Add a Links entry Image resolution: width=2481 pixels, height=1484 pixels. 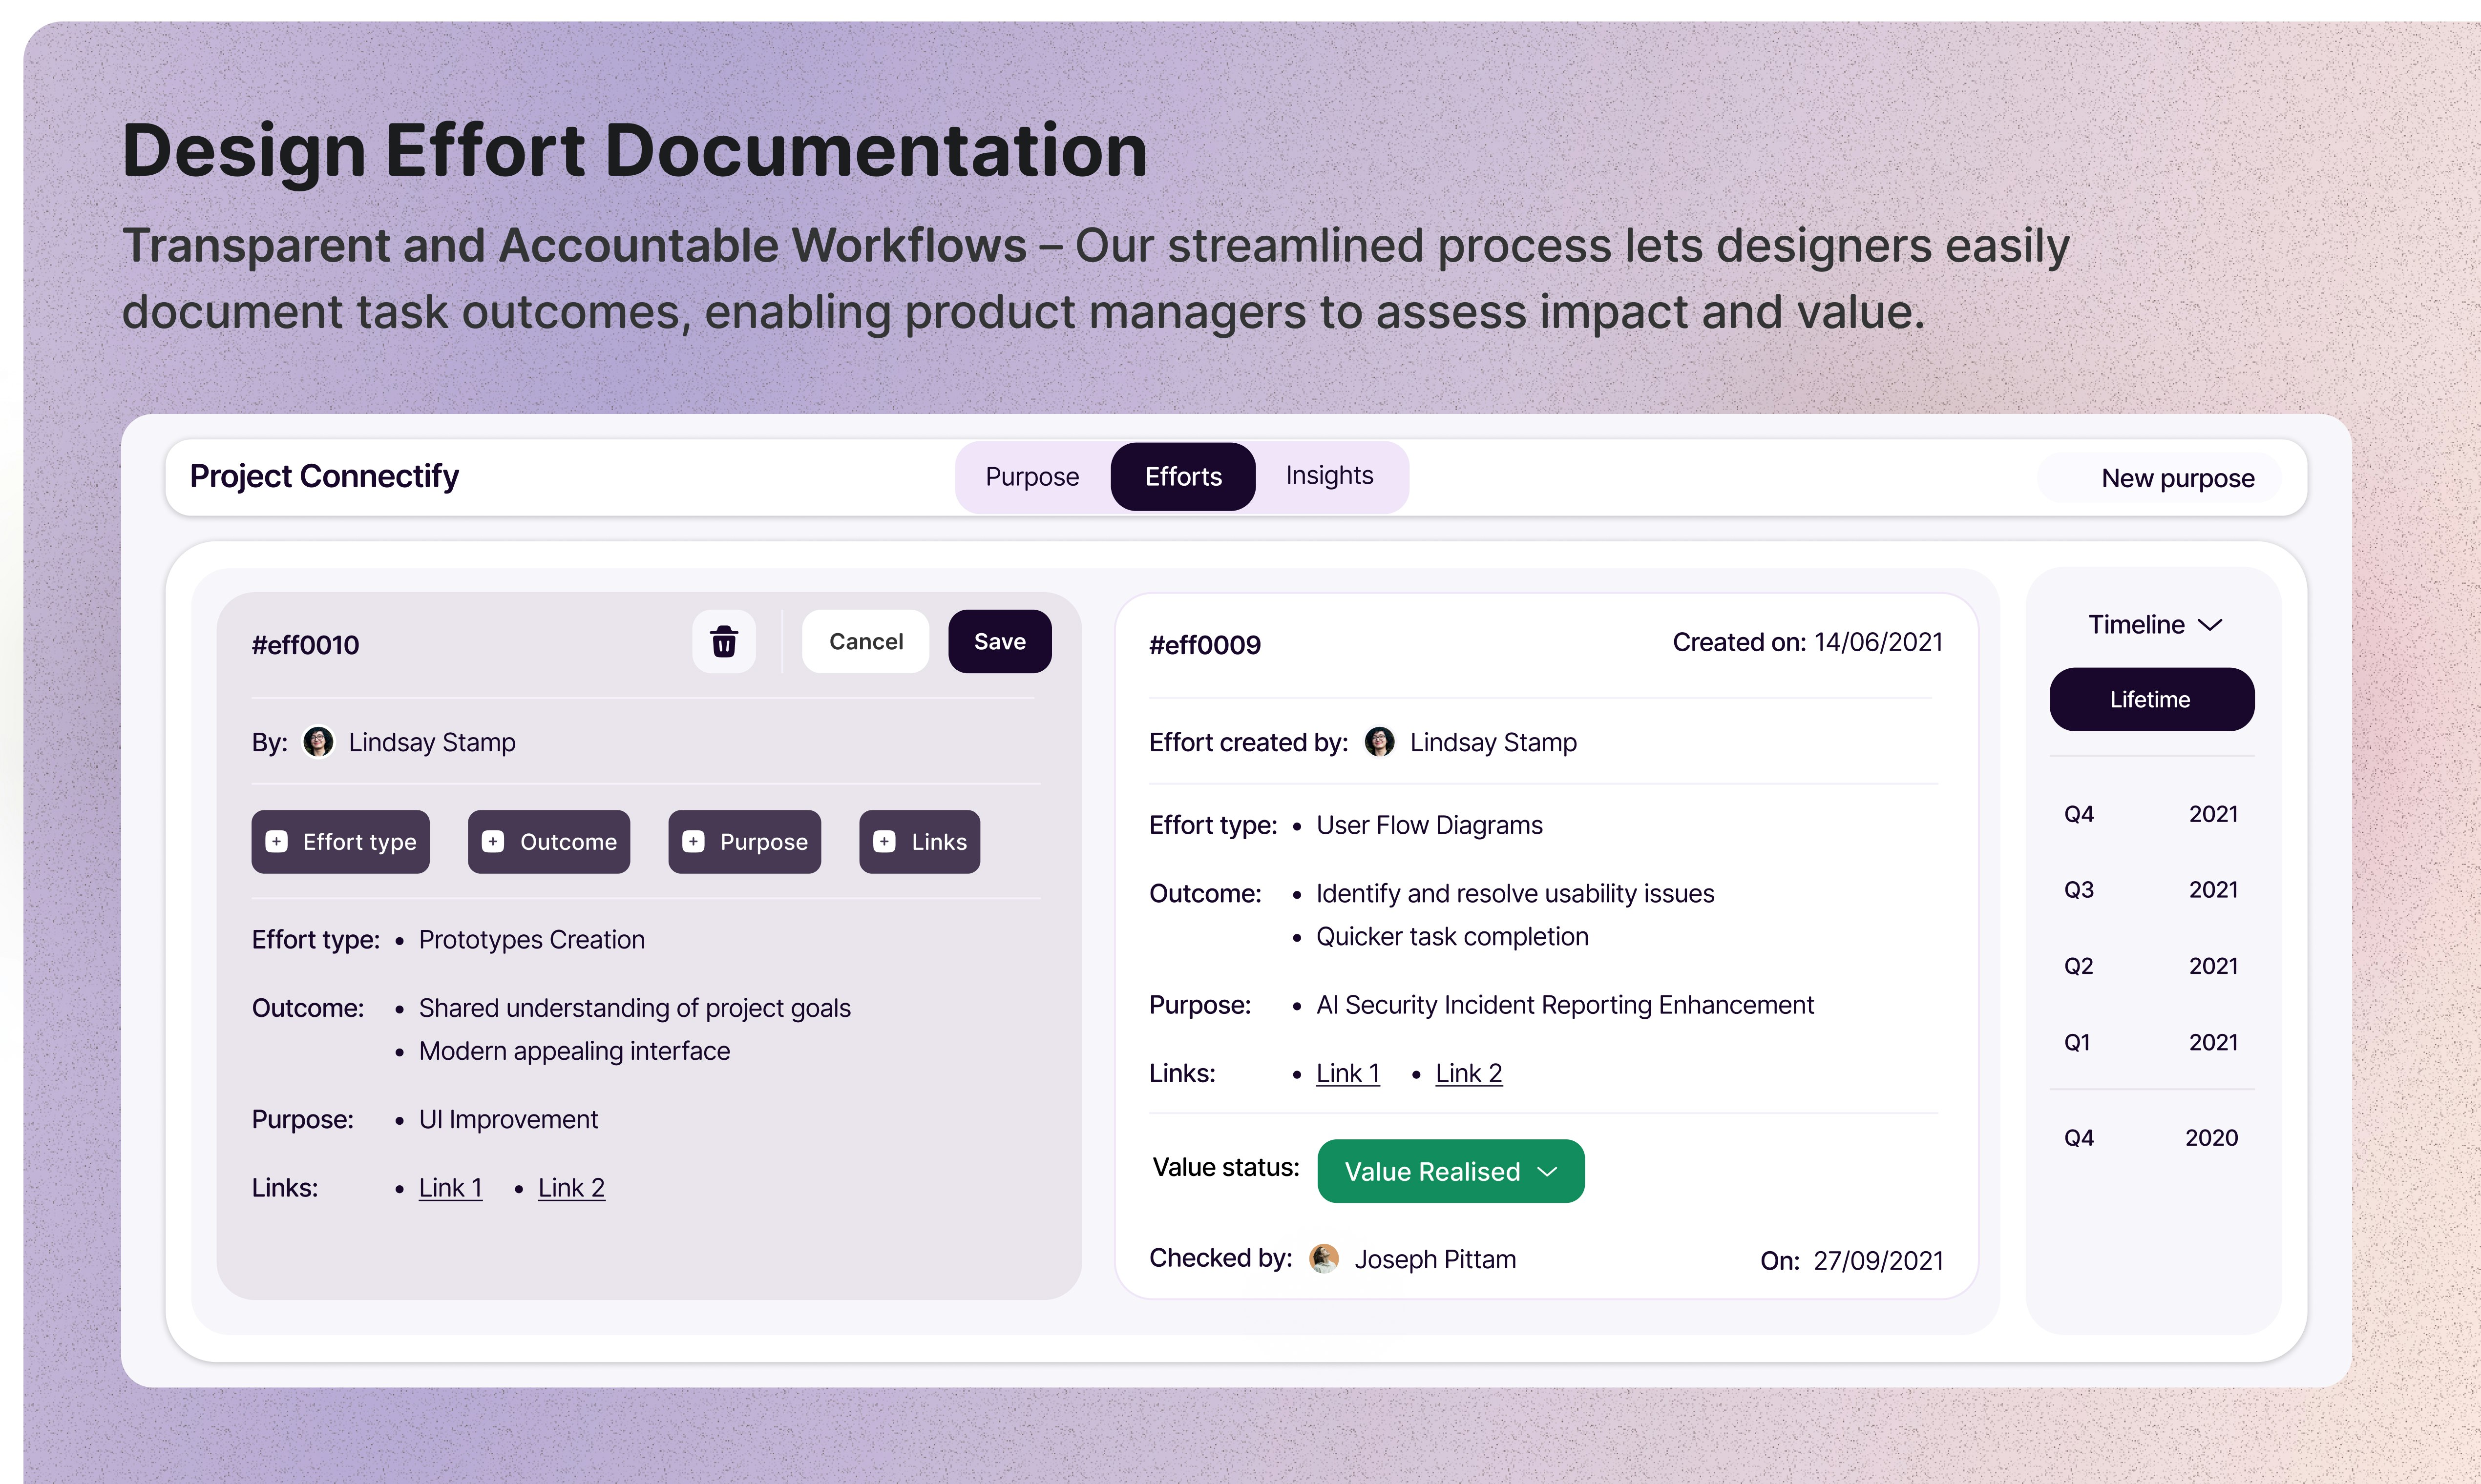coord(919,842)
